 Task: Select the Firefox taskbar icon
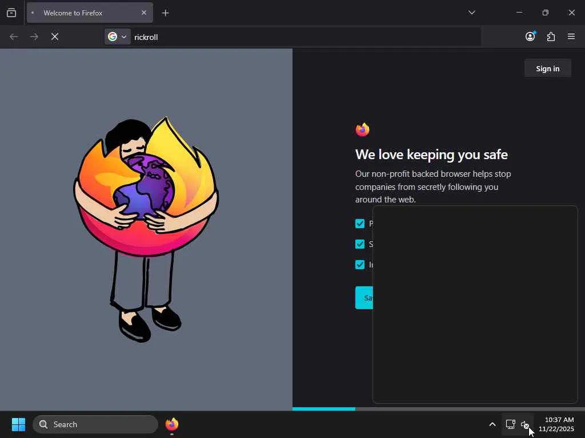click(171, 424)
